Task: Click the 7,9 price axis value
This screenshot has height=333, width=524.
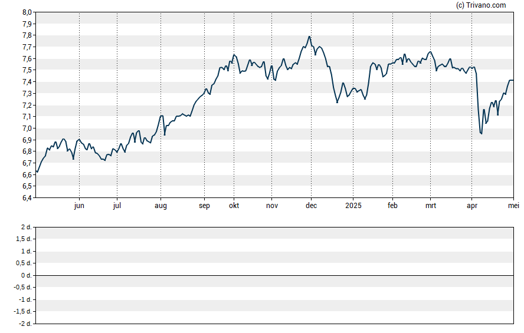Action: (27, 24)
